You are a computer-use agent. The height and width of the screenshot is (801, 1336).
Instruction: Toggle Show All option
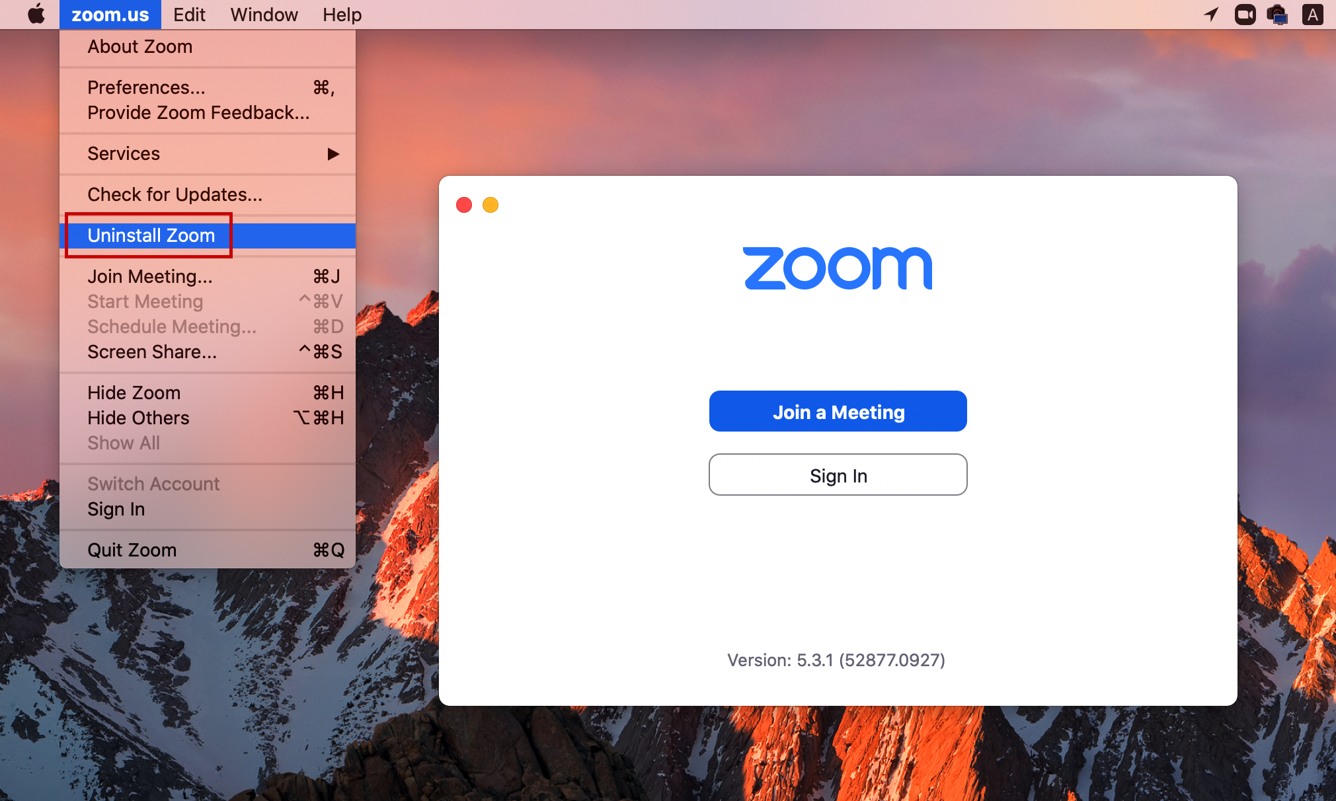click(122, 442)
